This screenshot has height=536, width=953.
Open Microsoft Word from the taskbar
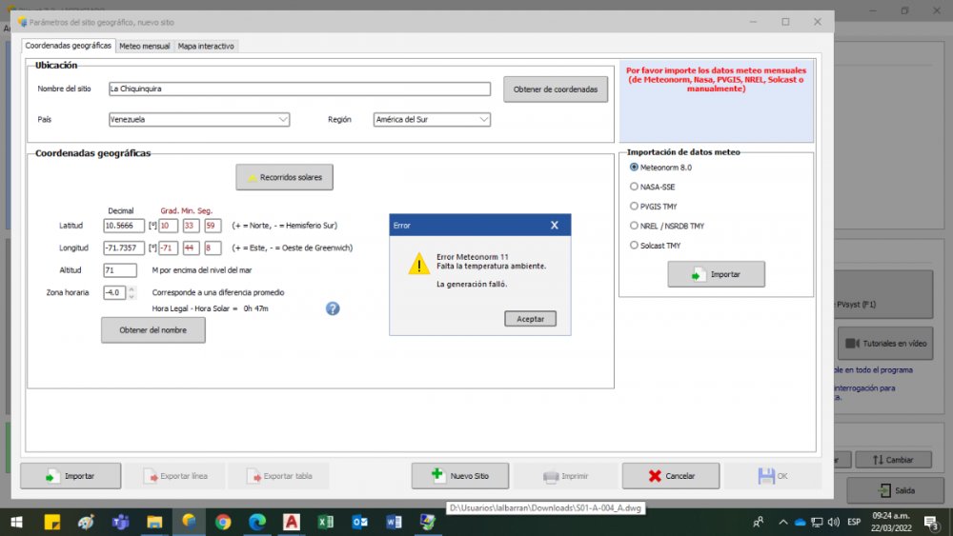pyautogui.click(x=394, y=522)
